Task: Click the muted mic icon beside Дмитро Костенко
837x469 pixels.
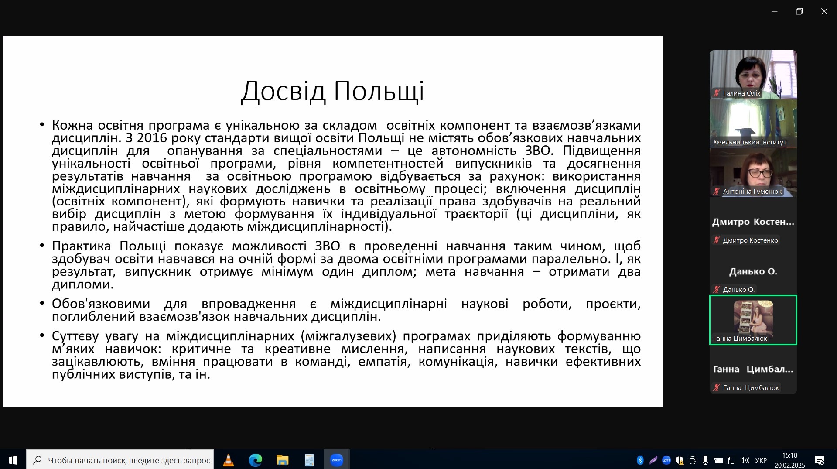Action: (x=717, y=240)
